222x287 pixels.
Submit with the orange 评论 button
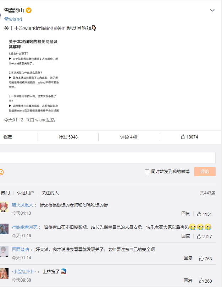[x=205, y=172]
